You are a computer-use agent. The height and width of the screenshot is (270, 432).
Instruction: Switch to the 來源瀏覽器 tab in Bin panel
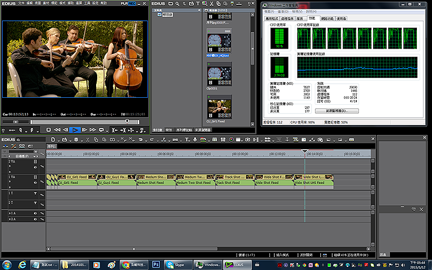[x=203, y=130]
